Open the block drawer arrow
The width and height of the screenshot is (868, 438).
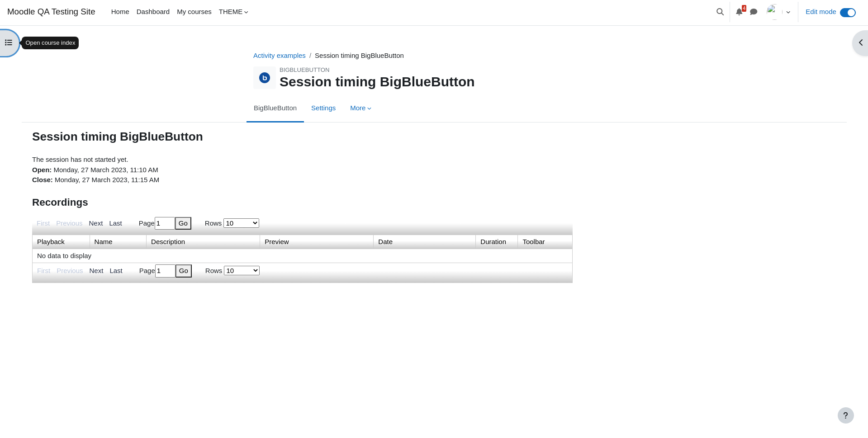click(860, 43)
